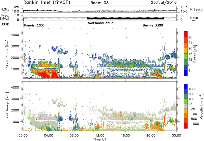Viewport: 204px width, 141px height.
Task: Click the "18" tick on the Freq. axis
Action: point(17,15)
